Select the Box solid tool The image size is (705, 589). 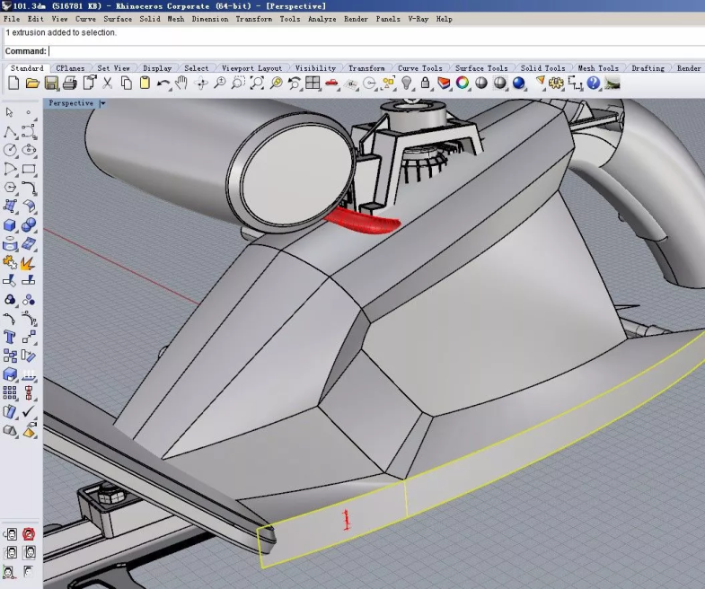pyautogui.click(x=10, y=224)
